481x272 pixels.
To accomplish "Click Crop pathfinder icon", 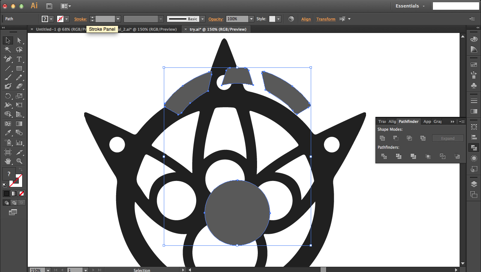I will point(428,156).
